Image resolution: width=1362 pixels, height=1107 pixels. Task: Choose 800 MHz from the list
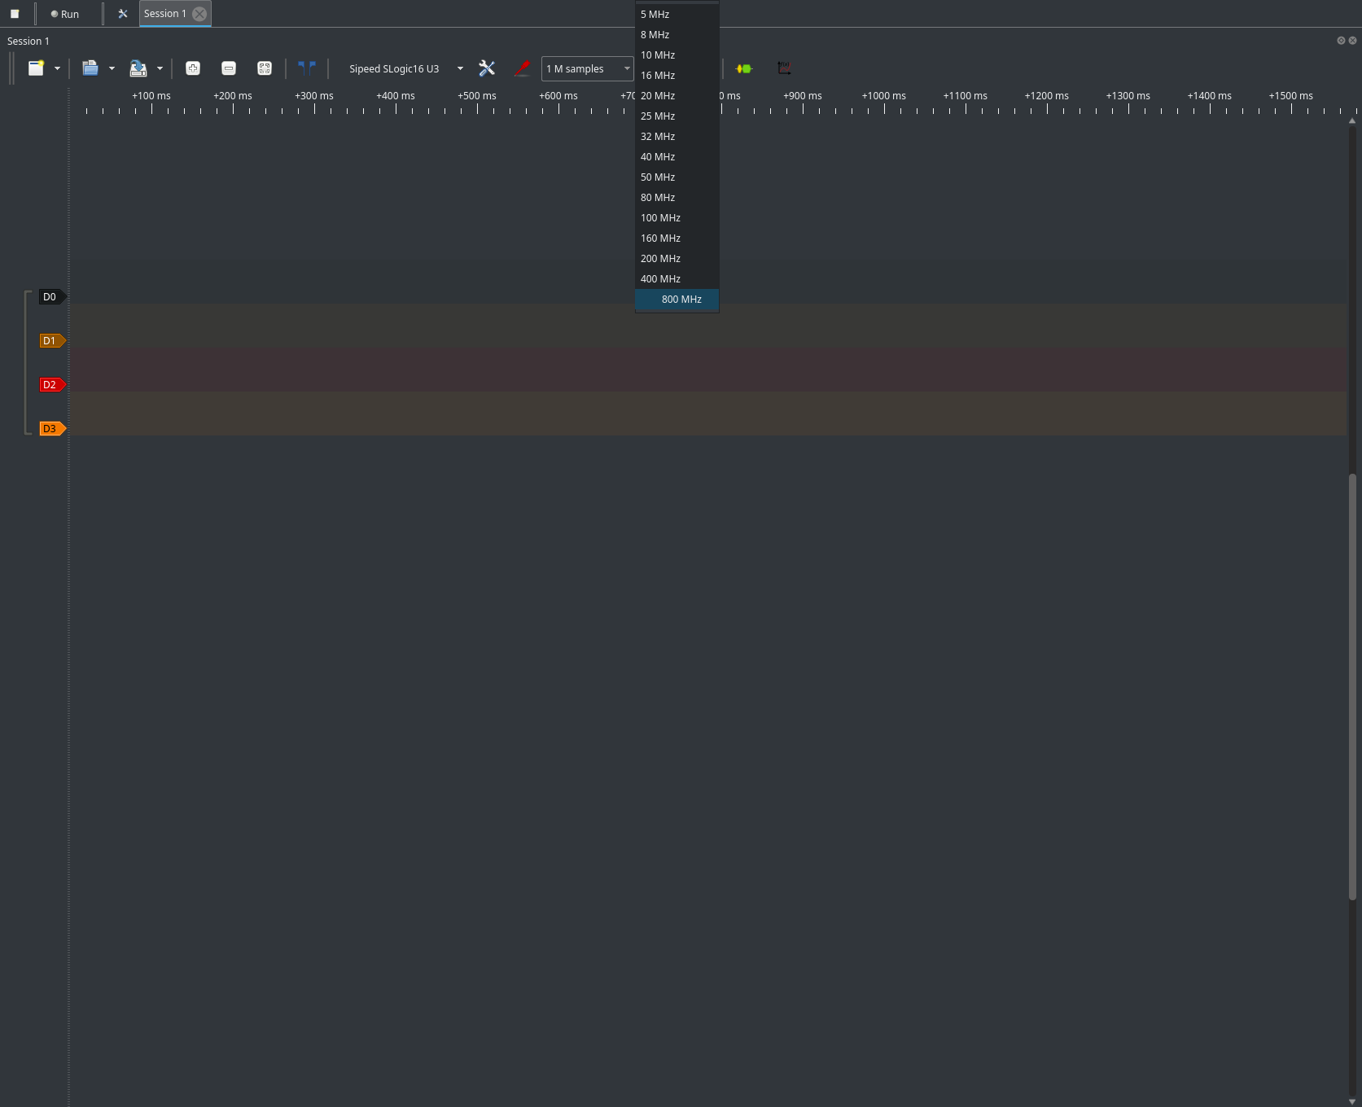click(681, 300)
